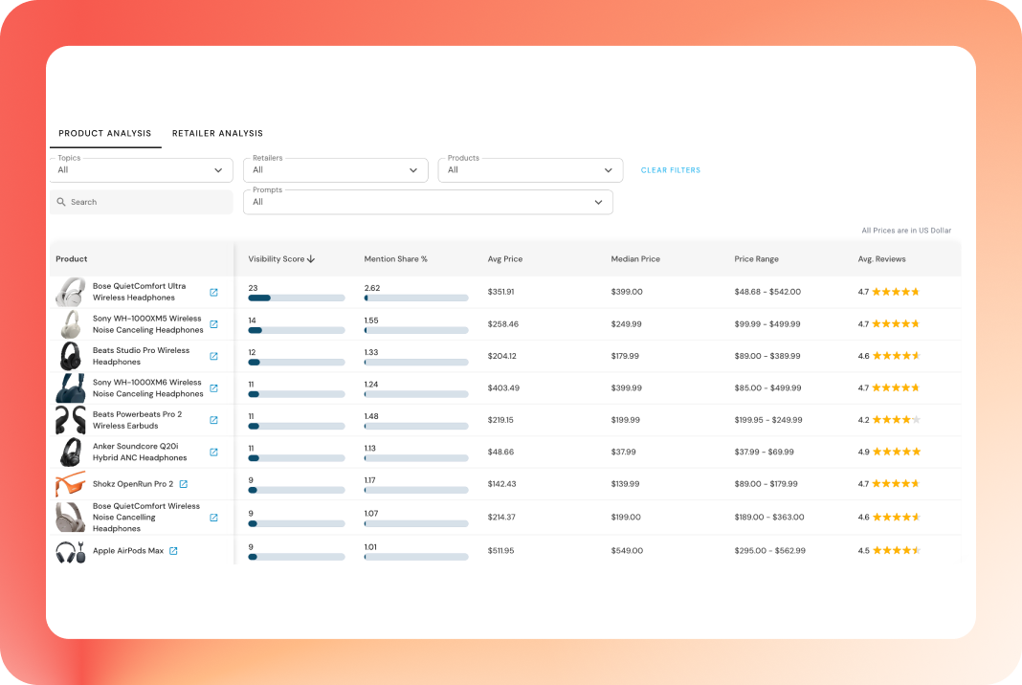1022x685 pixels.
Task: Click the $511.95 average price cell
Action: pos(501,551)
